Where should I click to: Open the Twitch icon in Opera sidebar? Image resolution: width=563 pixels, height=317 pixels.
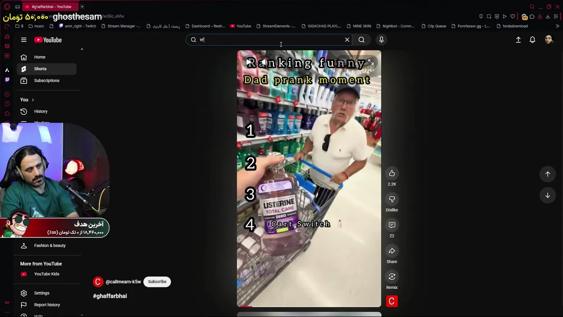tap(7, 80)
